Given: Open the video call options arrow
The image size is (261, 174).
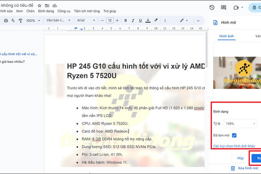Looking at the screenshot, I should (x=242, y=8).
